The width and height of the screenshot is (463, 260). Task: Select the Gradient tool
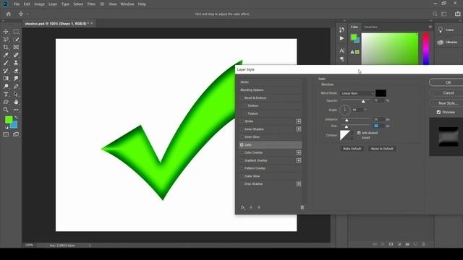pos(6,79)
